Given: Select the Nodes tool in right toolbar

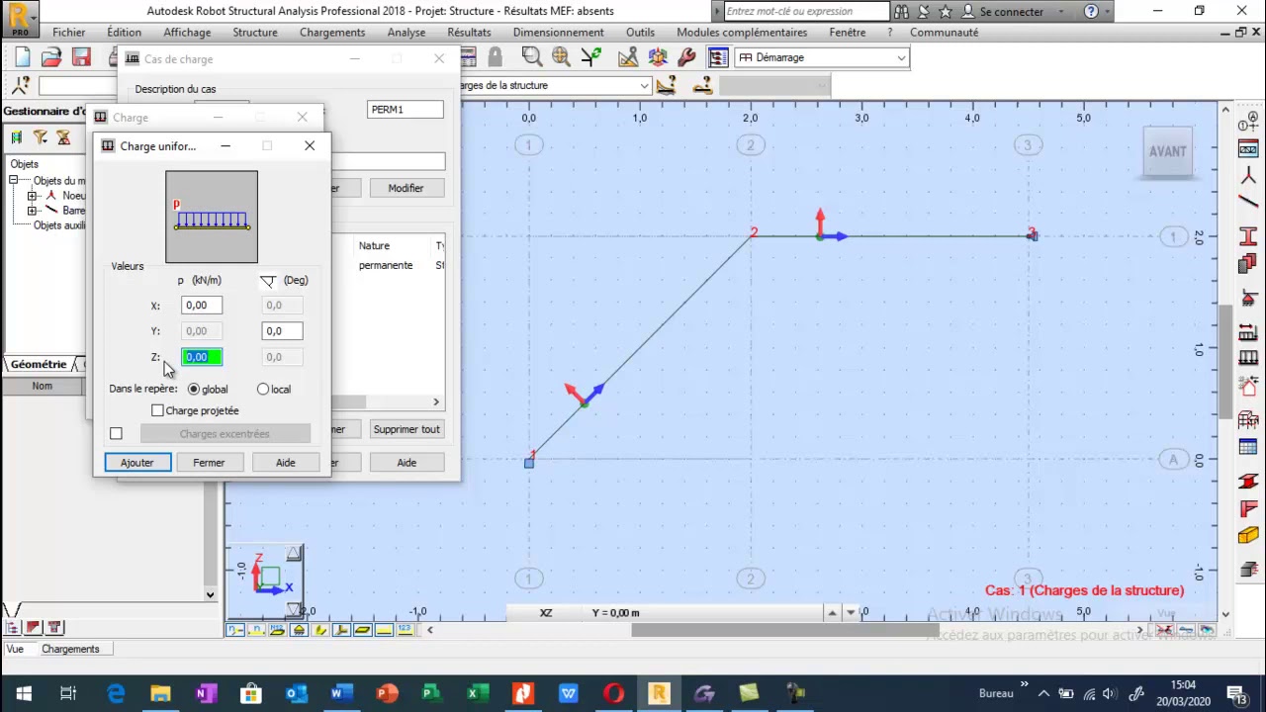Looking at the screenshot, I should pos(1248,176).
